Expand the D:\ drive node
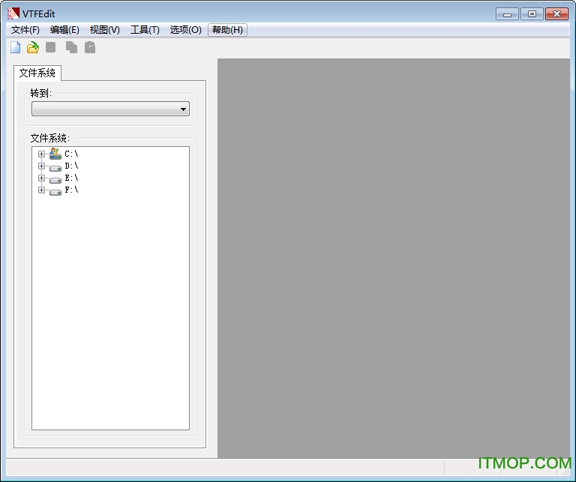 pyautogui.click(x=41, y=166)
